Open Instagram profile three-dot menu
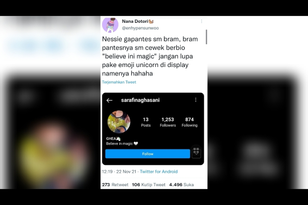The image size is (308, 205). (196, 100)
